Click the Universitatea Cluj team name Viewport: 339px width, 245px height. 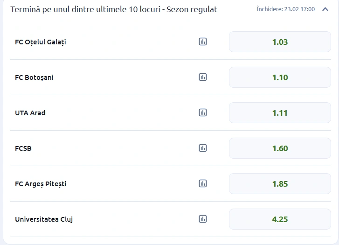coord(44,219)
